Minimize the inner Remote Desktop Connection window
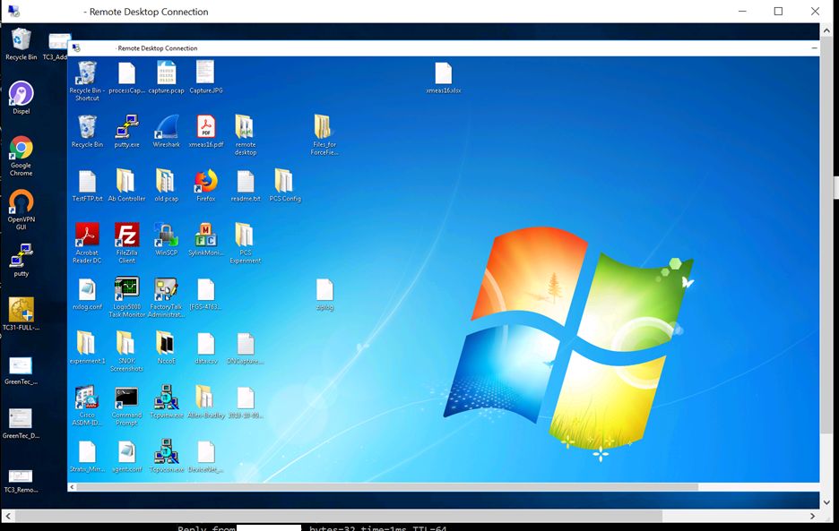This screenshot has width=839, height=531. coord(814,48)
